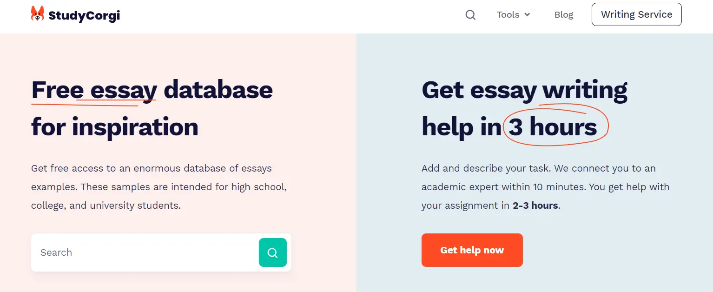Screen dimensions: 713x292
Task: Click the paragraph about free essay database access
Action: (158, 187)
